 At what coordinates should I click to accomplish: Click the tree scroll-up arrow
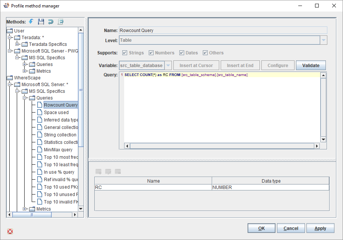coord(81,30)
